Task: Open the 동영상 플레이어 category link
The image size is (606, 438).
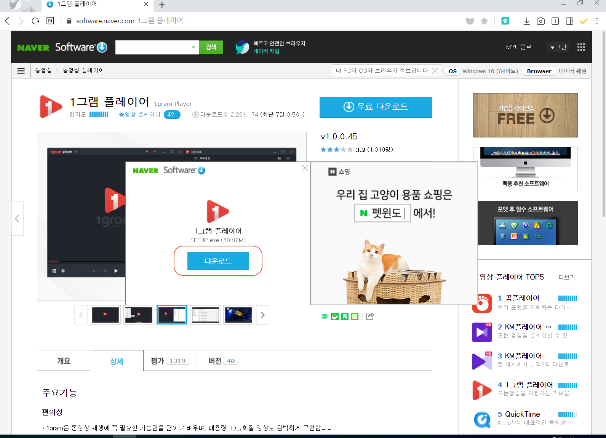Action: click(139, 114)
